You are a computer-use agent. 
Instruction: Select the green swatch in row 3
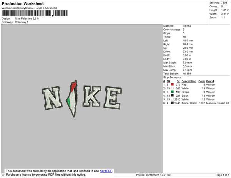172,92
